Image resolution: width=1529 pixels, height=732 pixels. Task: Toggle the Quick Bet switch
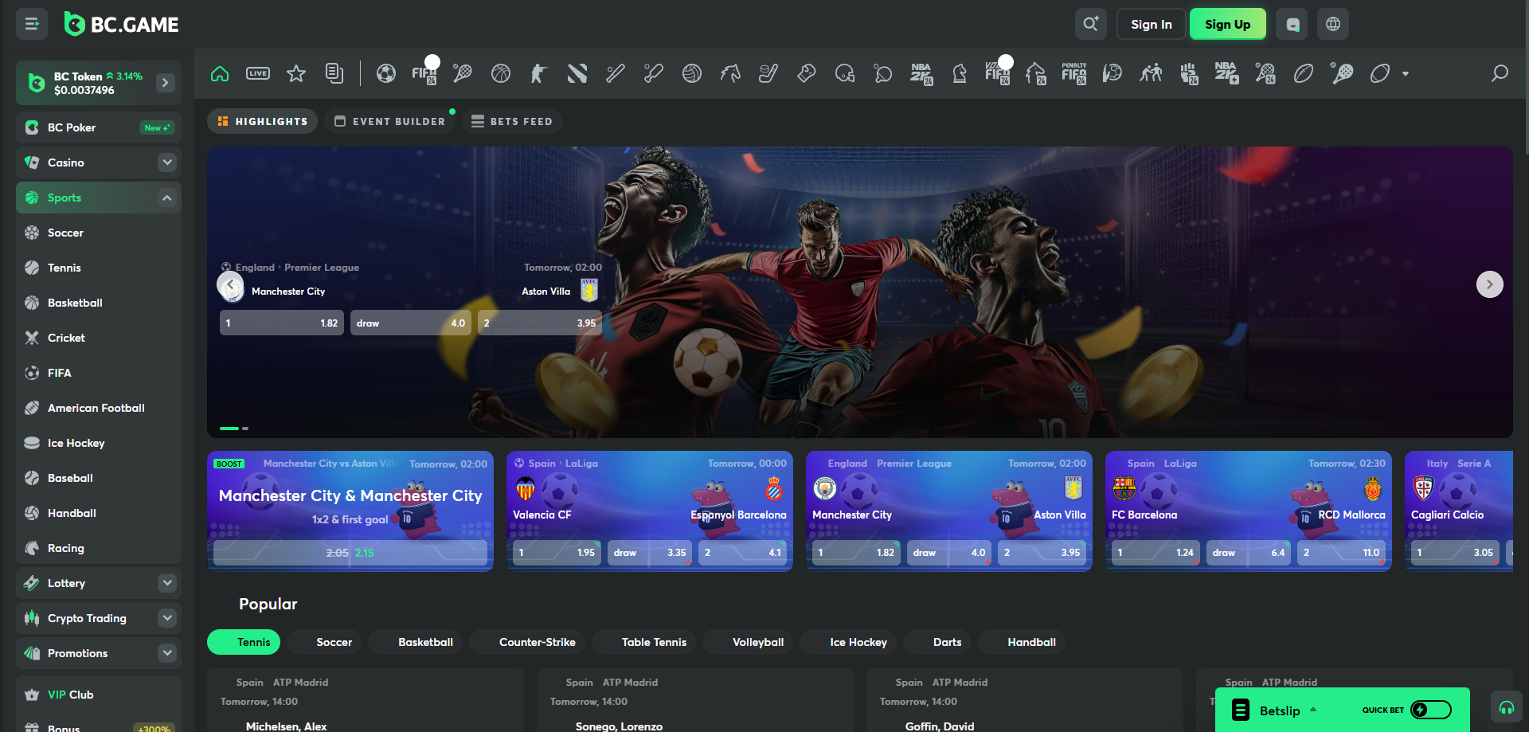[x=1430, y=710]
